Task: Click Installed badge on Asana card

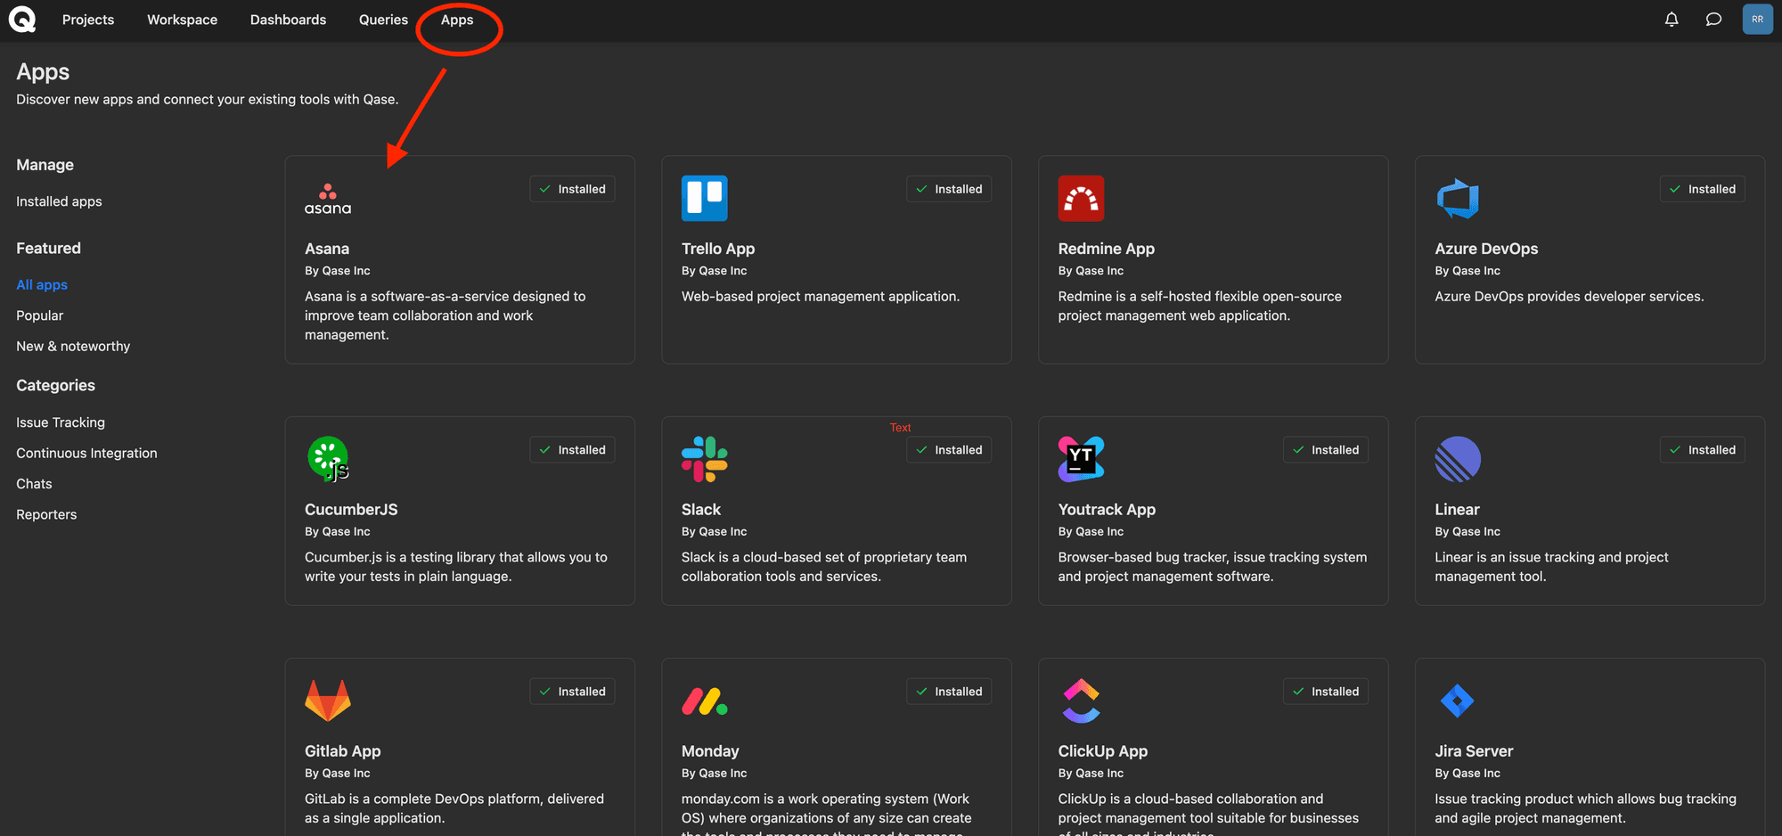Action: tap(572, 189)
